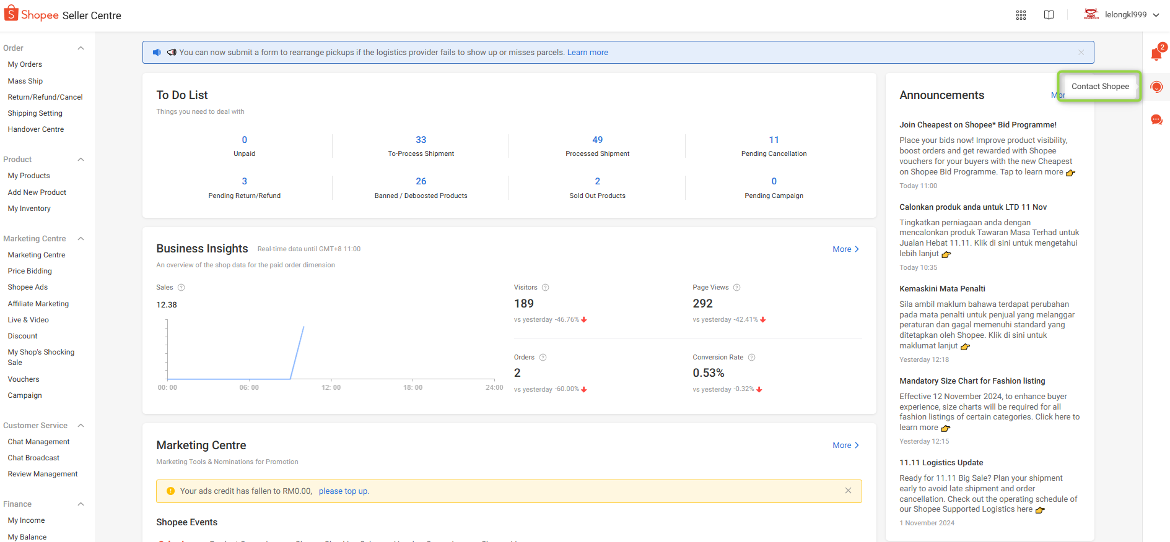The height and width of the screenshot is (542, 1170).
Task: Open the seller education book icon
Action: pos(1049,15)
